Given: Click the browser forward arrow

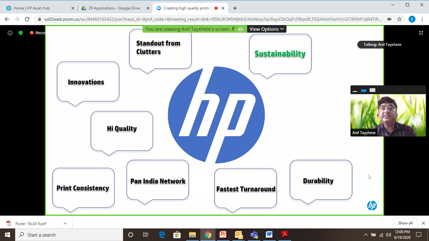Looking at the screenshot, I should pos(17,19).
